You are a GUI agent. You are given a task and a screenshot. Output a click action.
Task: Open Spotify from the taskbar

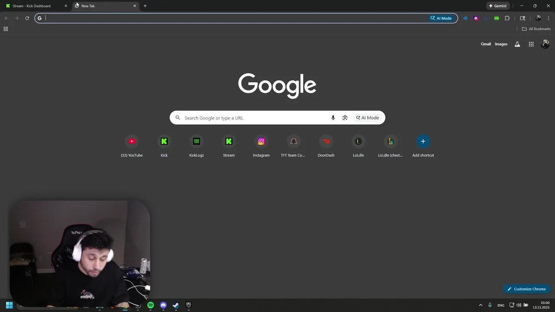(x=150, y=305)
